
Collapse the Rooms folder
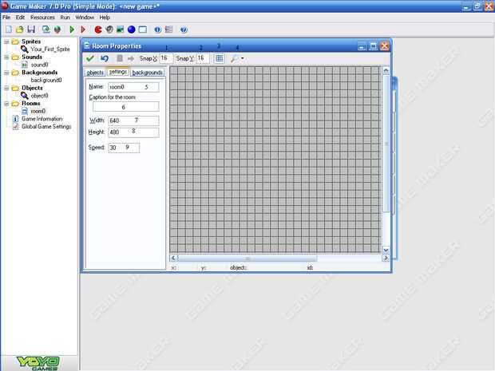6,104
